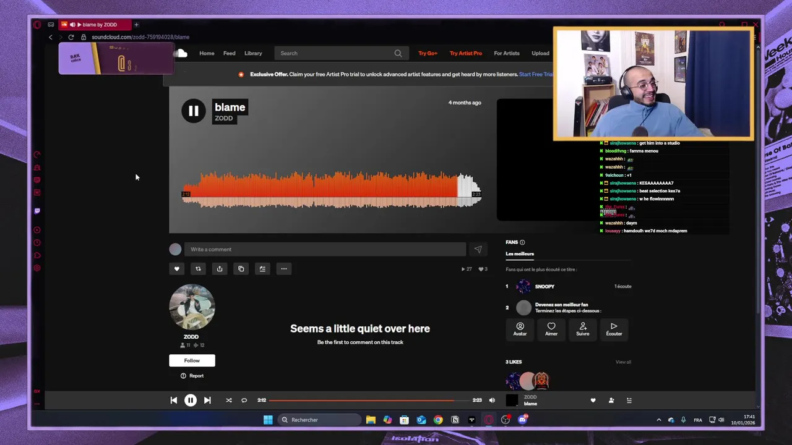This screenshot has height=445, width=792.
Task: Click the ZODD artist name under the title
Action: click(x=224, y=118)
